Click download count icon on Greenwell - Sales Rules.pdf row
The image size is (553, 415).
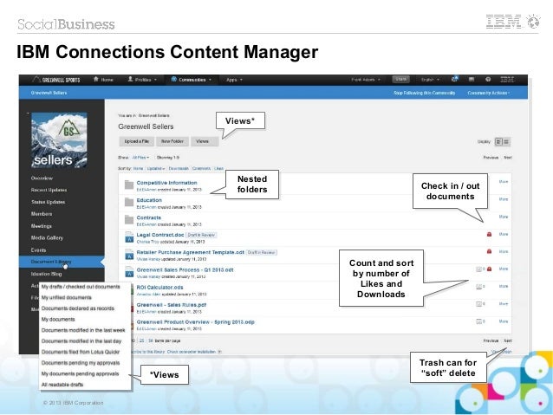[478, 303]
